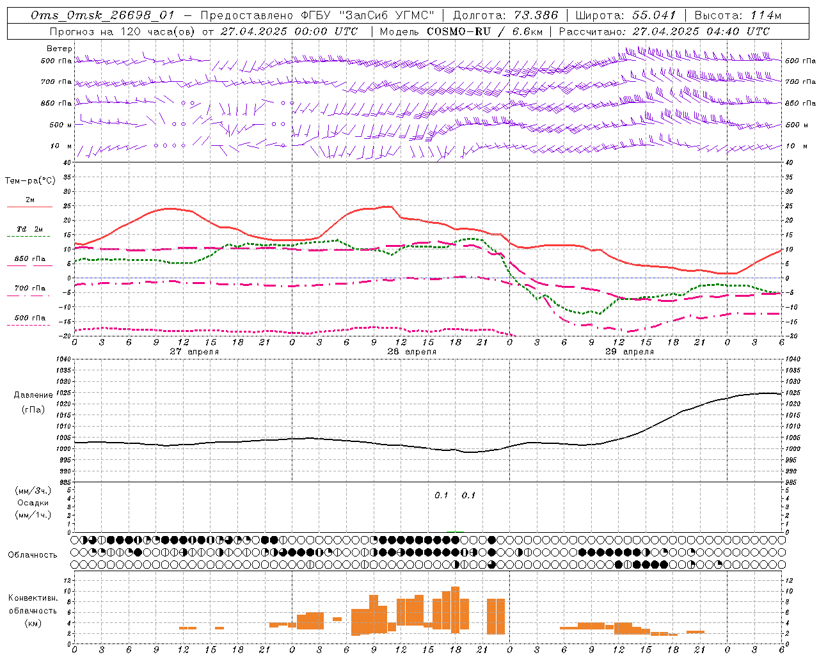The height and width of the screenshot is (655, 819).
Task: Click the Конвективн. label of the convective panel
Action: click(x=33, y=598)
